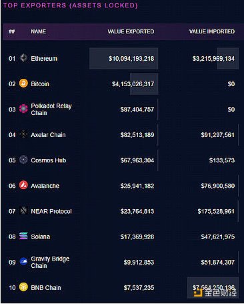Open the Gravity Bridge Chain name link
Viewport: 244px width, 304px height.
tap(50, 262)
